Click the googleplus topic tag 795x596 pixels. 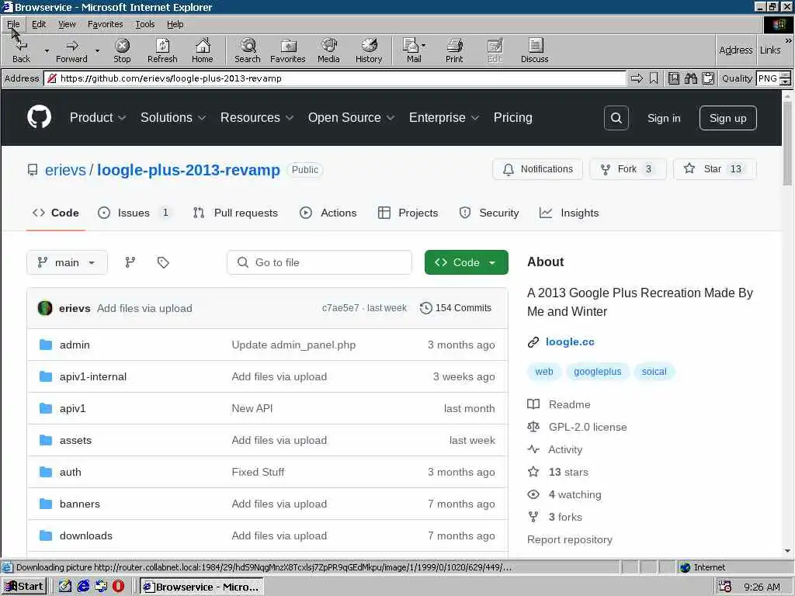click(597, 372)
